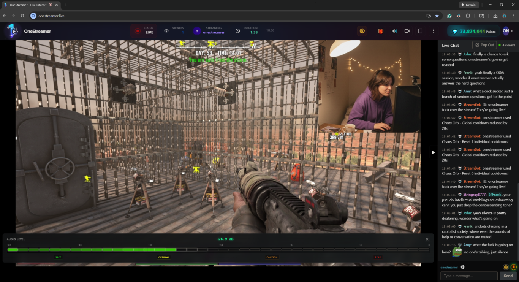Open a new browser tab
The image size is (519, 282).
pyautogui.click(x=66, y=5)
